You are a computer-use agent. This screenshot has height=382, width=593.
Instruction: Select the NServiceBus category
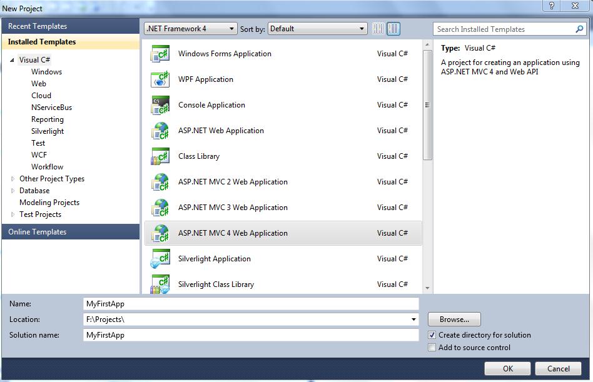click(x=51, y=108)
